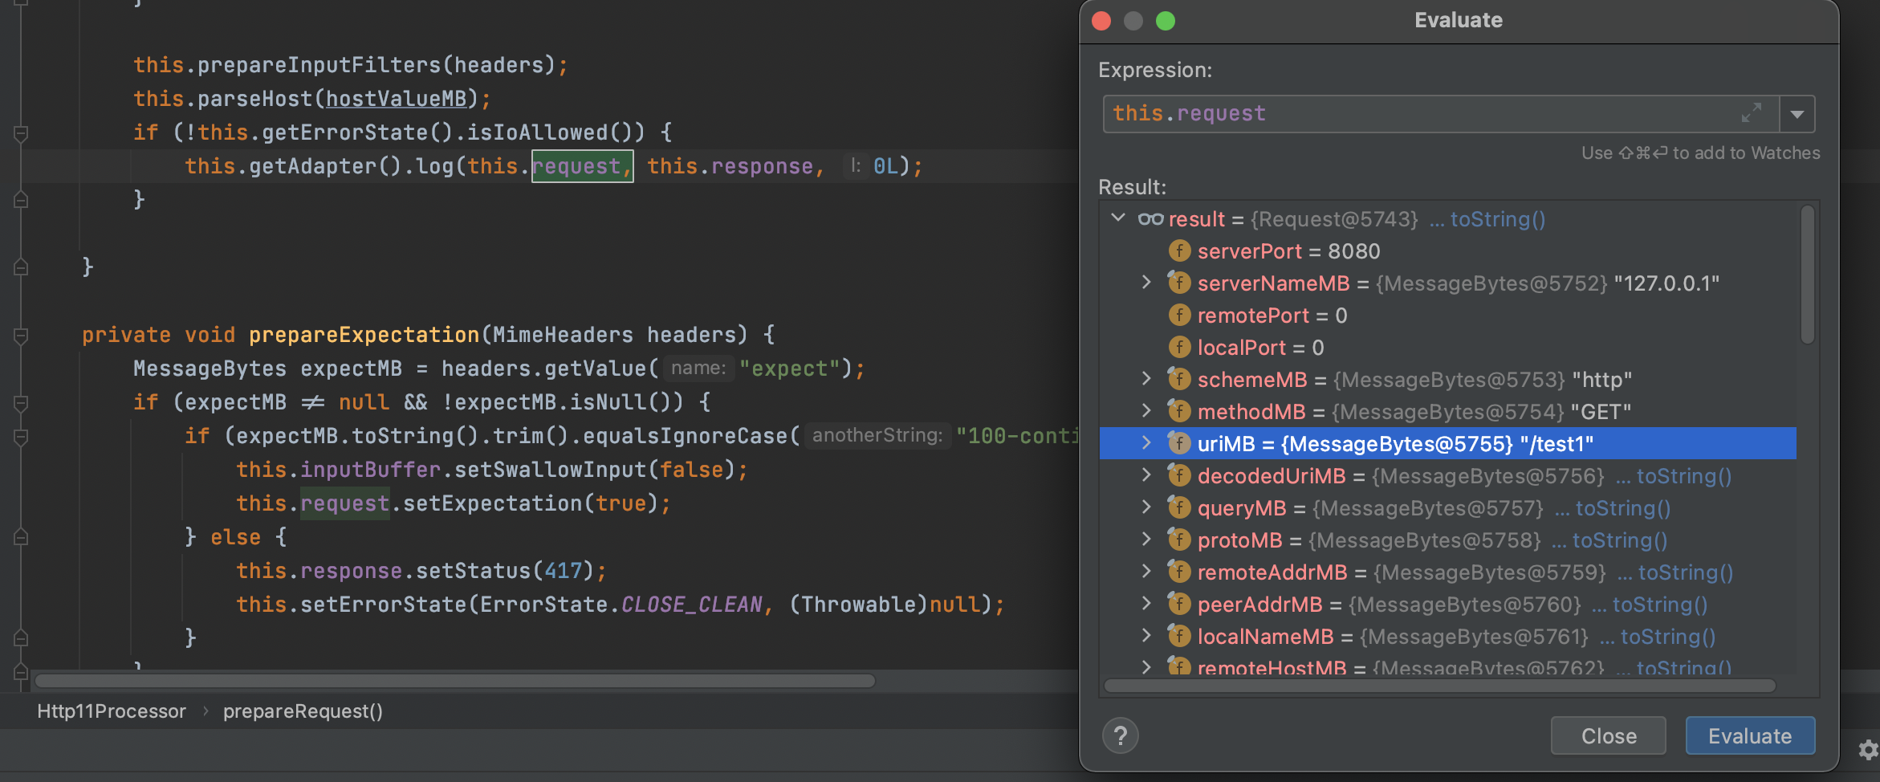
Task: Expand the expression field editor
Action: click(1752, 112)
